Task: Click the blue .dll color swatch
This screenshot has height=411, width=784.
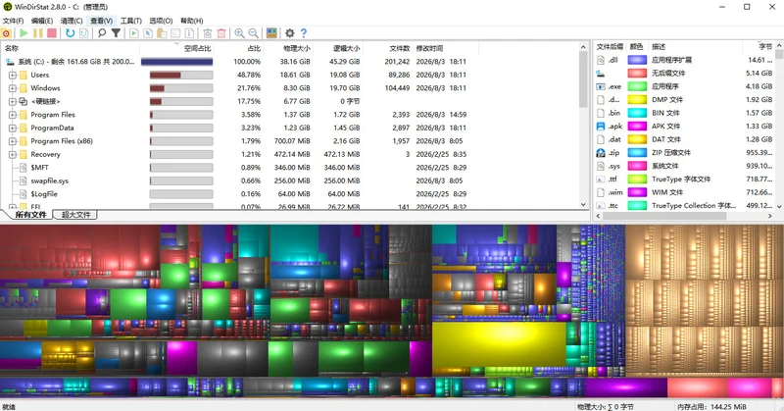Action: 637,60
